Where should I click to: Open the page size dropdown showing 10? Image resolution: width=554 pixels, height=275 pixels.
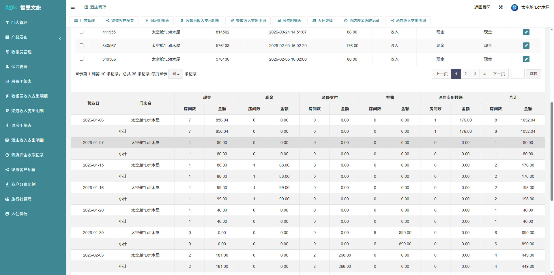point(176,74)
